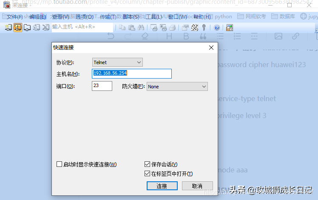Image resolution: width=318 pixels, height=200 pixels.
Task: Maximize the main application window
Action: pos(290,5)
